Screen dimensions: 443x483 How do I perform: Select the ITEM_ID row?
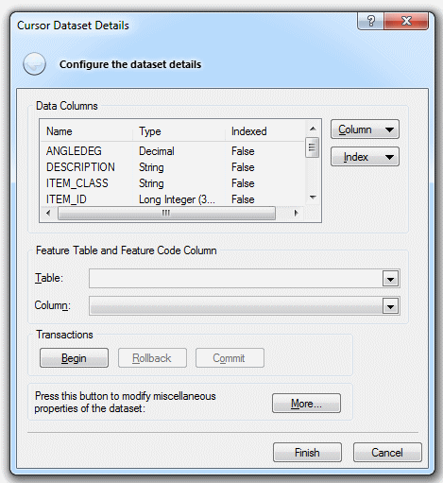click(x=173, y=199)
